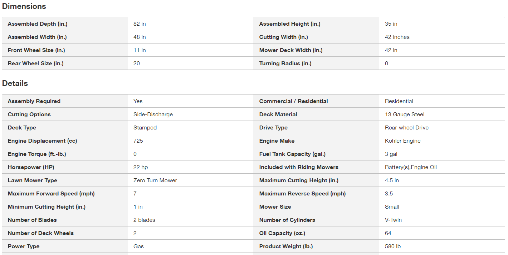Screen dimensions: 508x255
Task: Select the Side-Discharge cutting option value
Action: point(153,114)
